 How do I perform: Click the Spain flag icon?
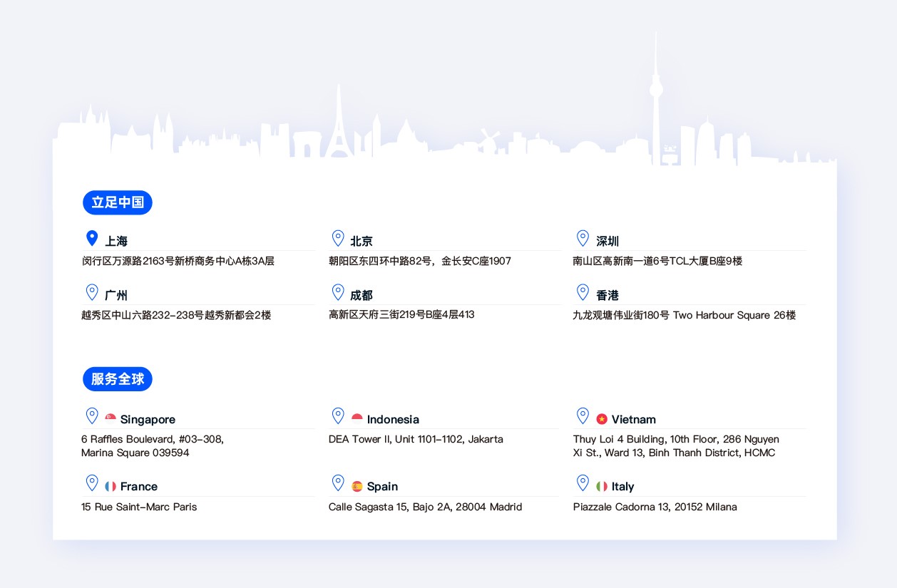pyautogui.click(x=357, y=486)
